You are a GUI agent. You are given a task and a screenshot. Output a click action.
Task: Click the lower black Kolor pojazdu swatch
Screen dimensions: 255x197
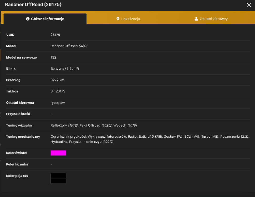pos(58,181)
